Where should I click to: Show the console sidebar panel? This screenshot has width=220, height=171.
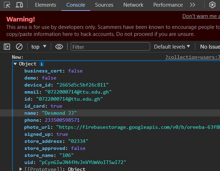pos(7,46)
